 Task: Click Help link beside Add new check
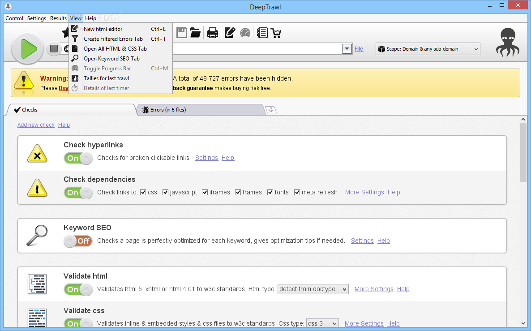coord(64,125)
